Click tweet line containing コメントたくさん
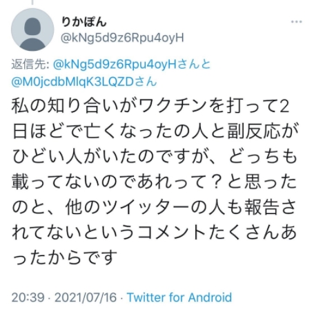Image resolution: width=314 pixels, height=311 pixels. point(154,233)
